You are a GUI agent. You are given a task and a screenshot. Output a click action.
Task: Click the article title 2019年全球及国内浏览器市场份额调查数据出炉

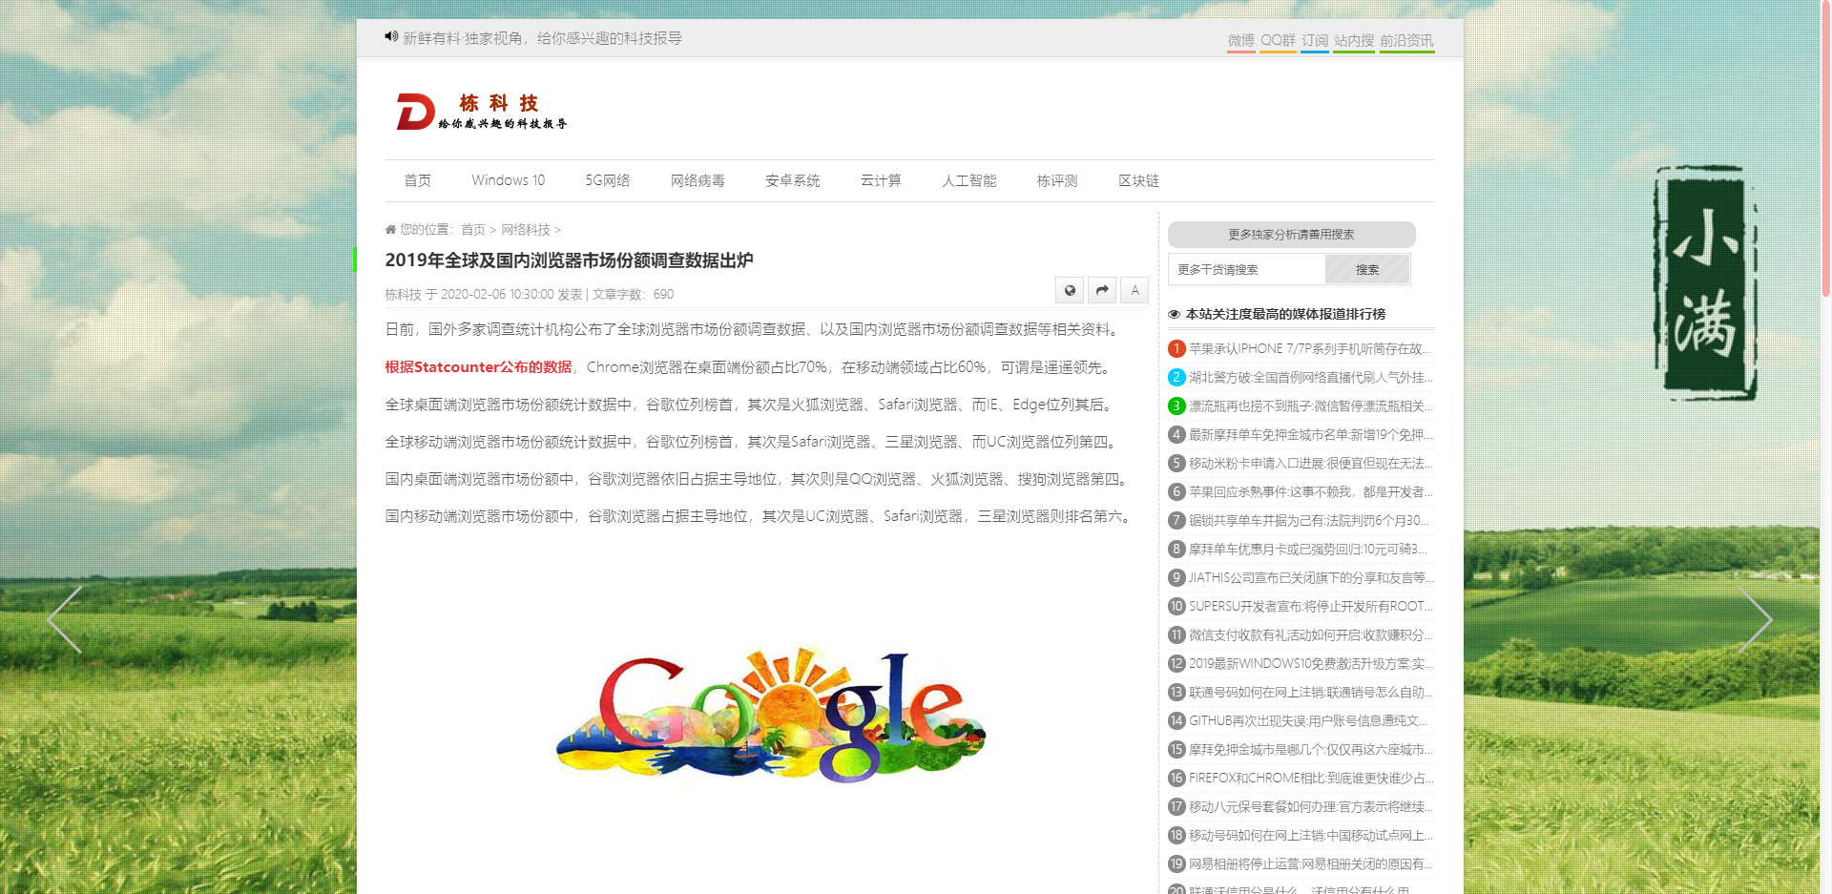click(569, 260)
